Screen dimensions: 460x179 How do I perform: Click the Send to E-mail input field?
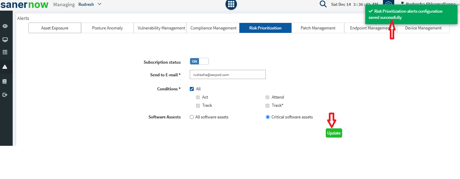[x=228, y=75]
